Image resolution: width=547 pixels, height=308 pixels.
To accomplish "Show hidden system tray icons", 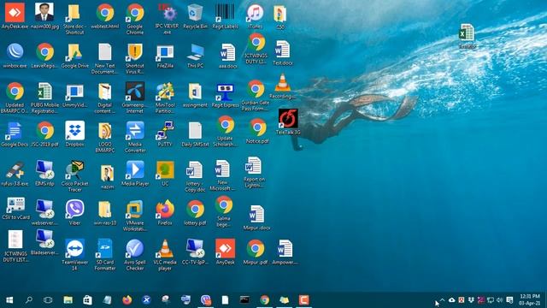I will [x=442, y=300].
